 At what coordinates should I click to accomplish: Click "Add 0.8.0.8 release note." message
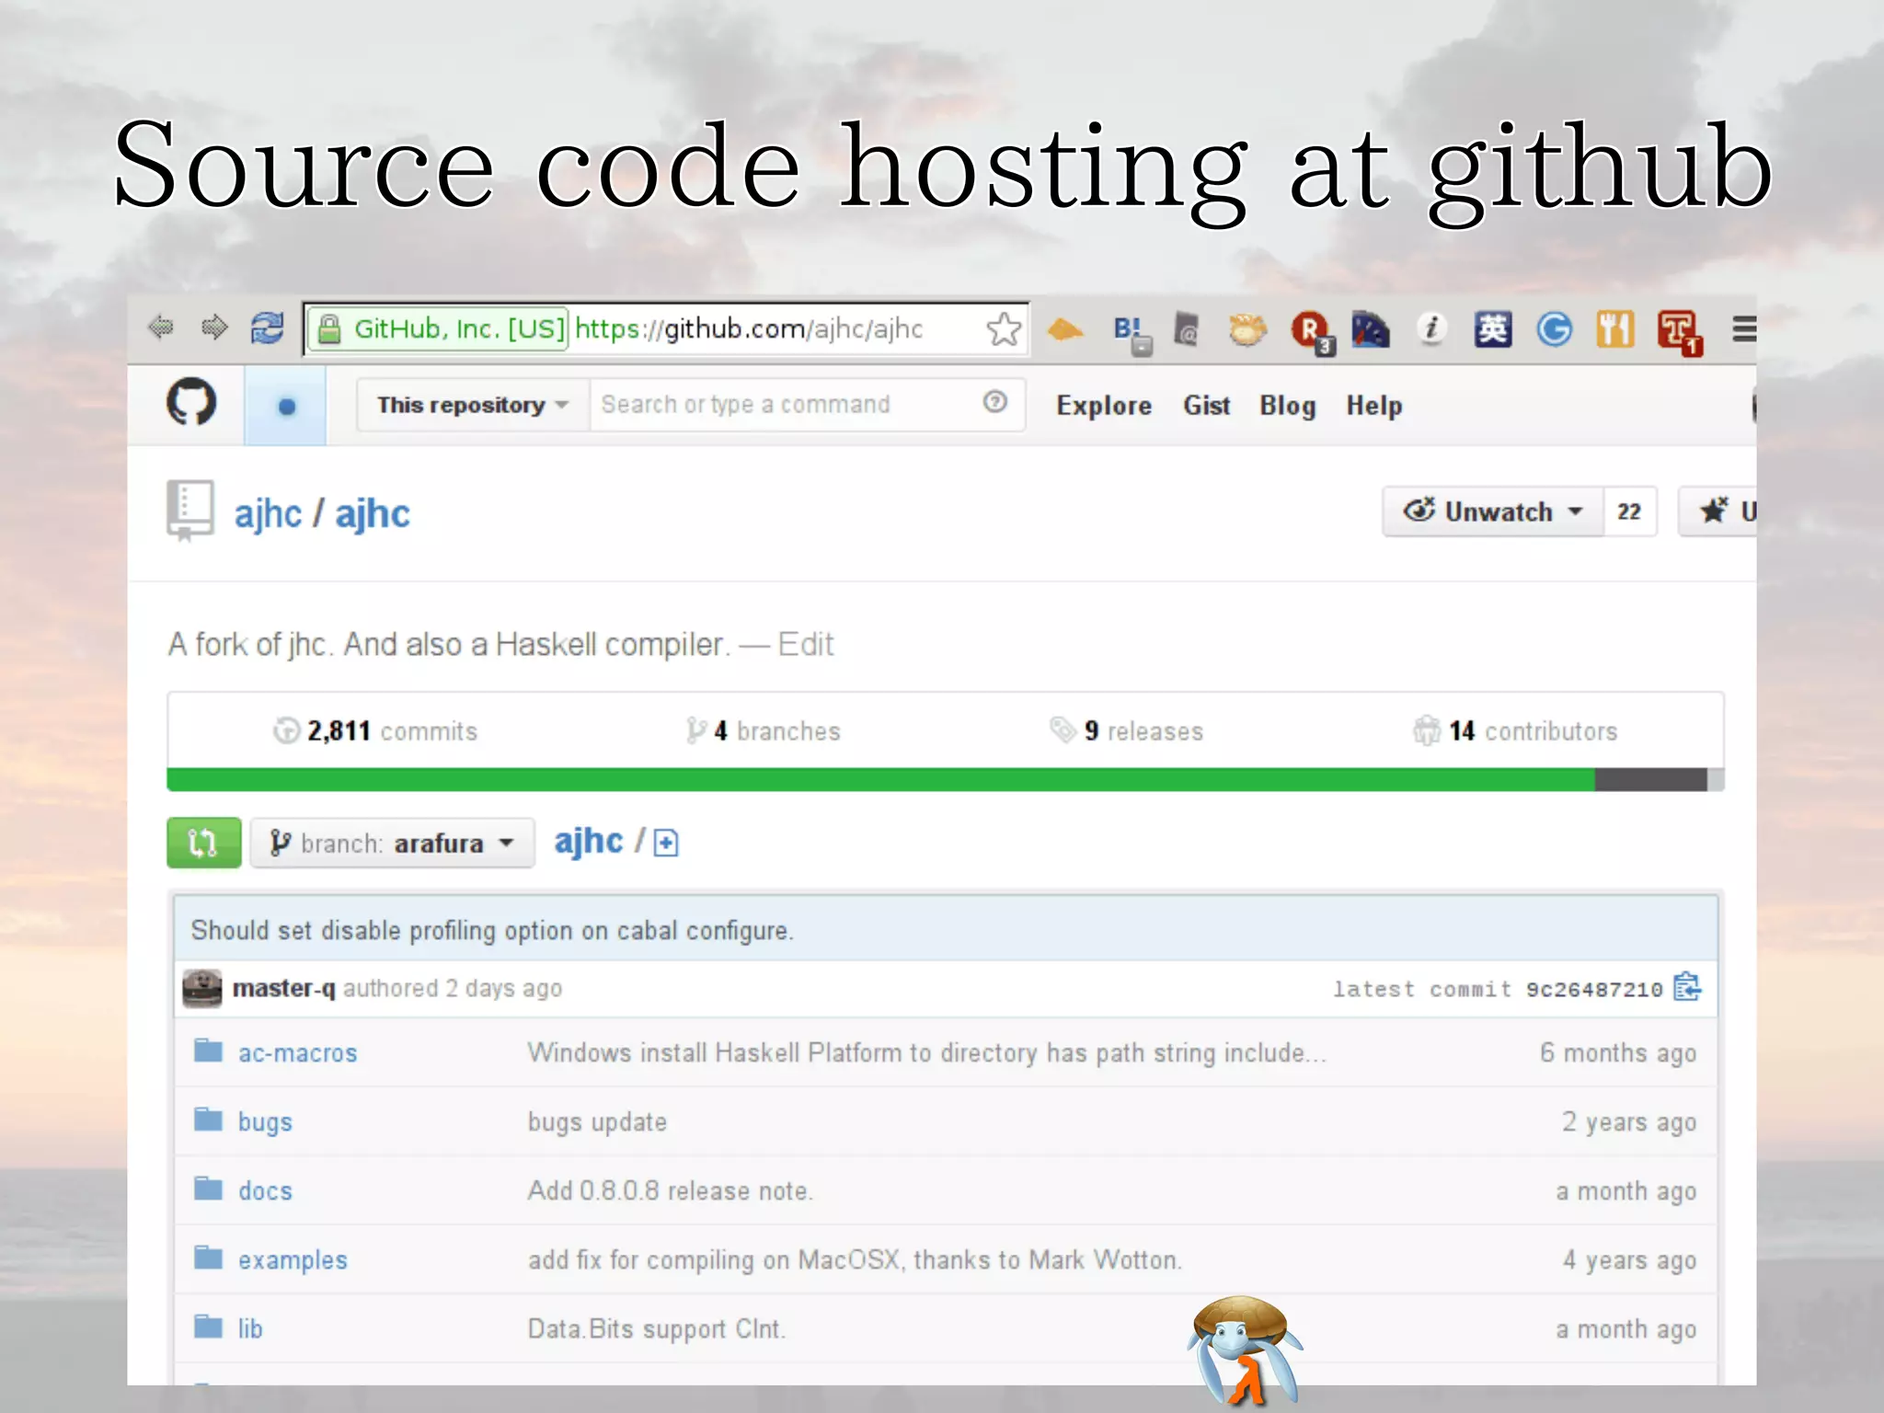pos(671,1190)
